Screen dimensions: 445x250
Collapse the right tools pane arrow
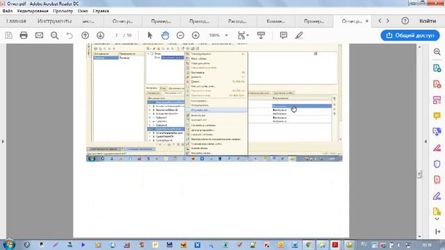coord(426,141)
